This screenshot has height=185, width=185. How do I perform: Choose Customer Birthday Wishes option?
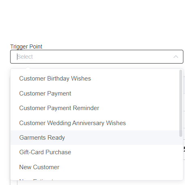(55, 79)
